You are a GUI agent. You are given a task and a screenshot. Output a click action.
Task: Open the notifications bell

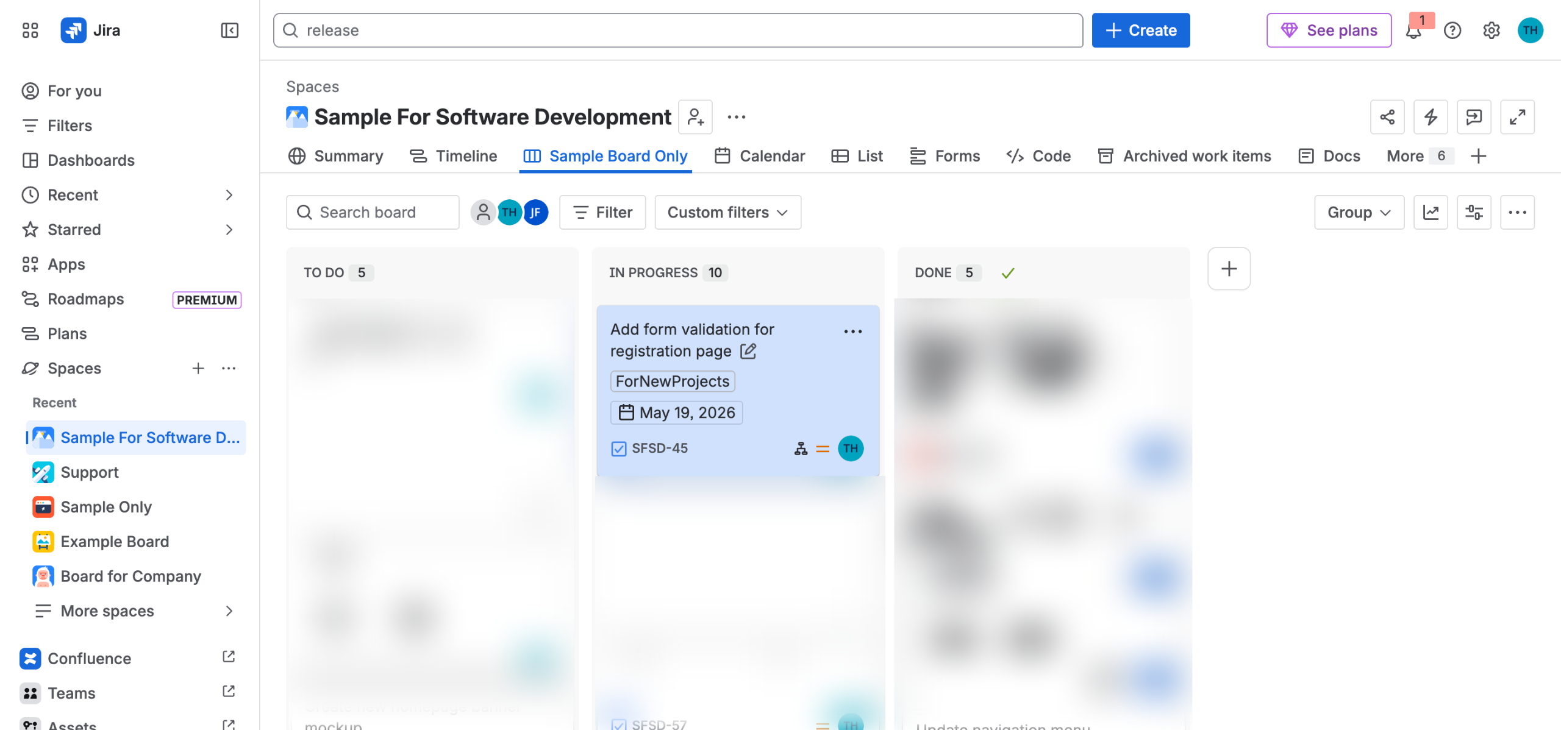pos(1413,30)
